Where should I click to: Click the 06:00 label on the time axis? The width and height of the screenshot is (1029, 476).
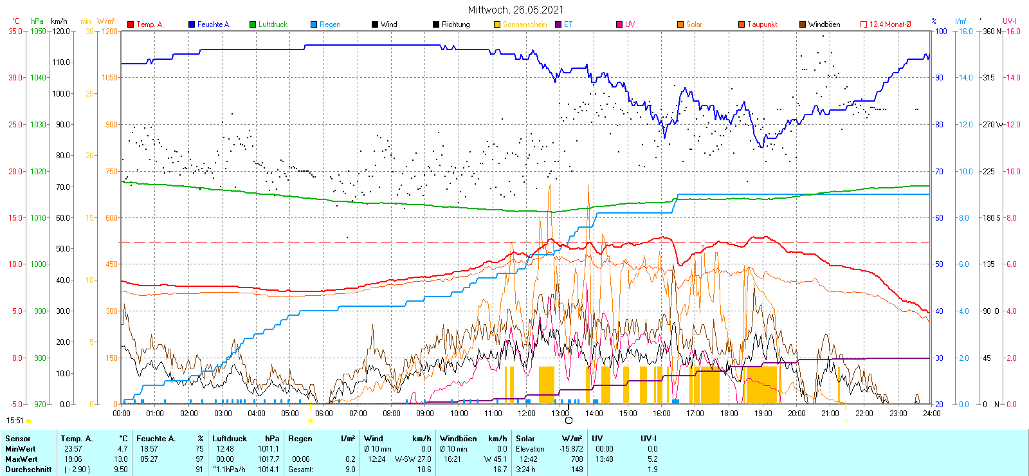coord(324,414)
